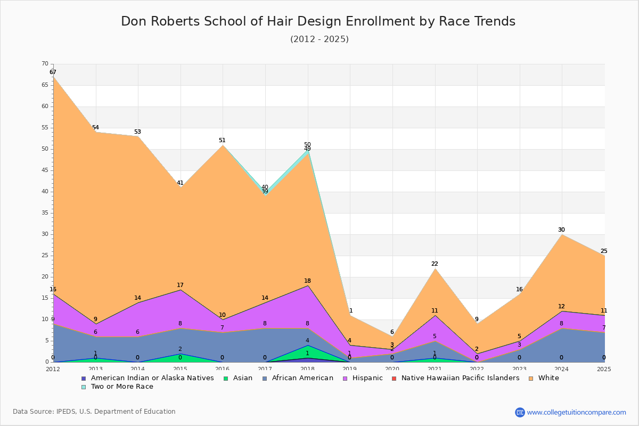Click the 30 data label at 2024
639x426 pixels.
[x=561, y=230]
